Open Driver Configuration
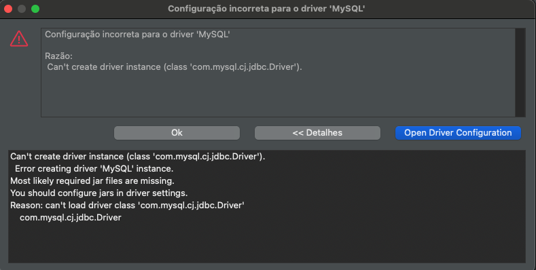The image size is (536, 270). point(458,133)
